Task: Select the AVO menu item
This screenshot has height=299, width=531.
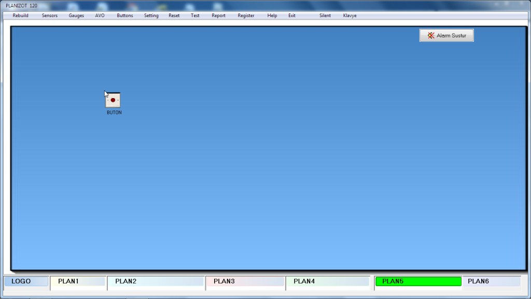Action: 100,16
